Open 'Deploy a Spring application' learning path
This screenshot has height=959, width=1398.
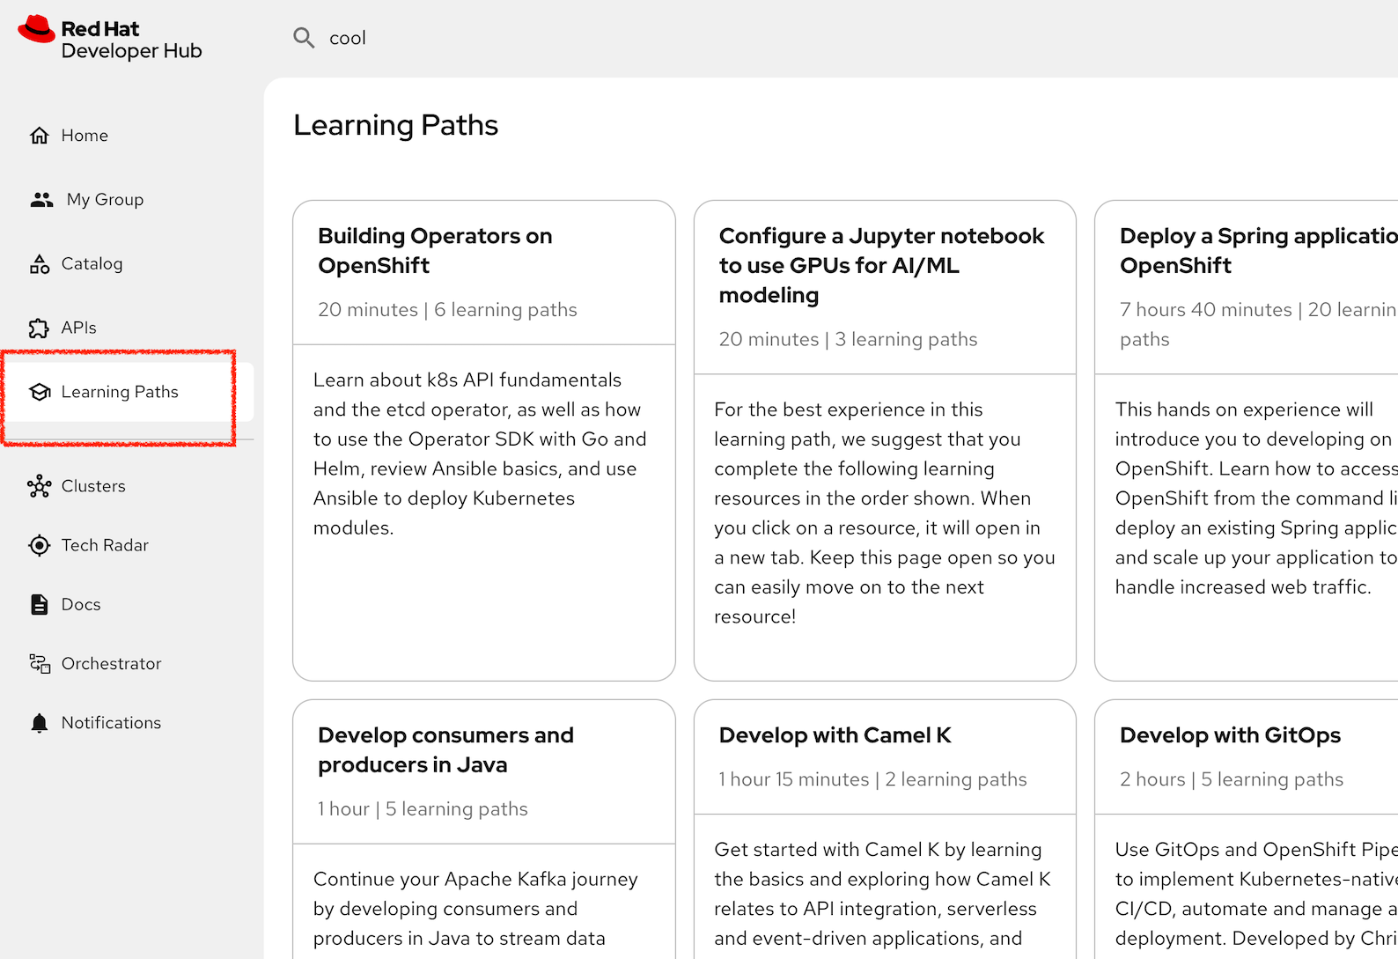click(1259, 251)
